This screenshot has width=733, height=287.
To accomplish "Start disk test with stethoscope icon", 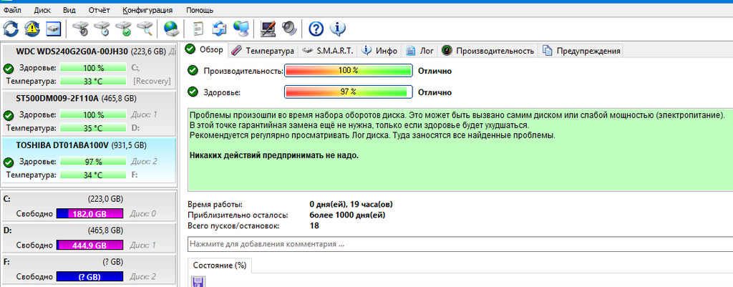I will (81, 29).
